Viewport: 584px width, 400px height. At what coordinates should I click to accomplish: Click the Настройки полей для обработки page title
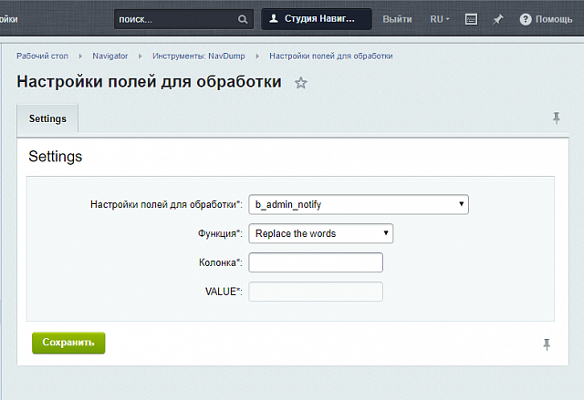pyautogui.click(x=149, y=82)
